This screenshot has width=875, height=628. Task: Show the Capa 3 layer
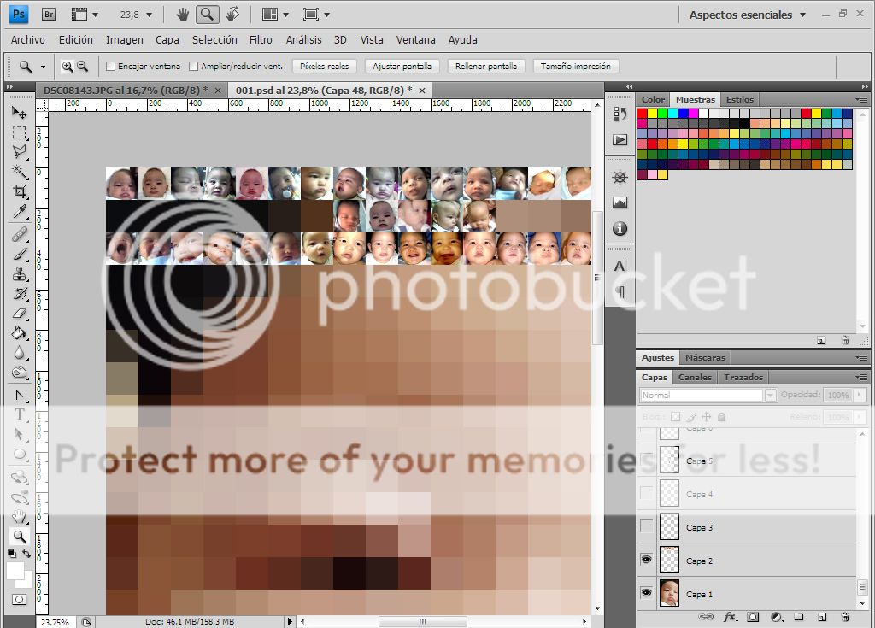(x=646, y=526)
